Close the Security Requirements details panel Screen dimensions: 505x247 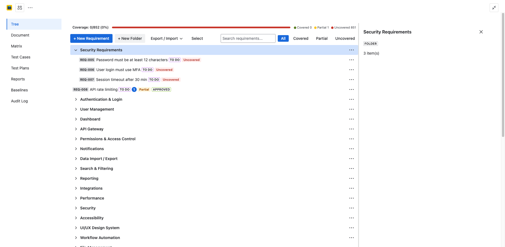[x=481, y=32]
